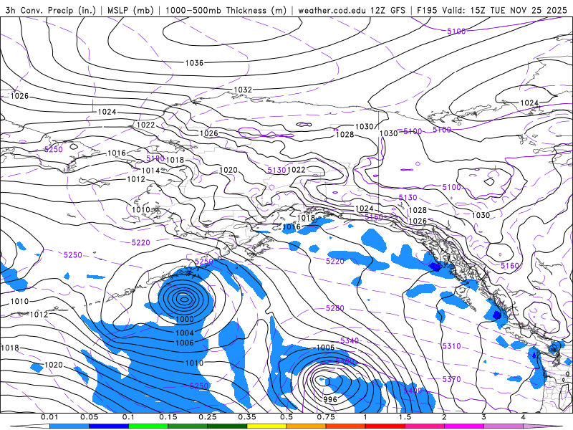Viewport: 573px width, 430px height.
Task: Click the orange-red 0.75 legend swatch
Action: pyautogui.click(x=346, y=426)
